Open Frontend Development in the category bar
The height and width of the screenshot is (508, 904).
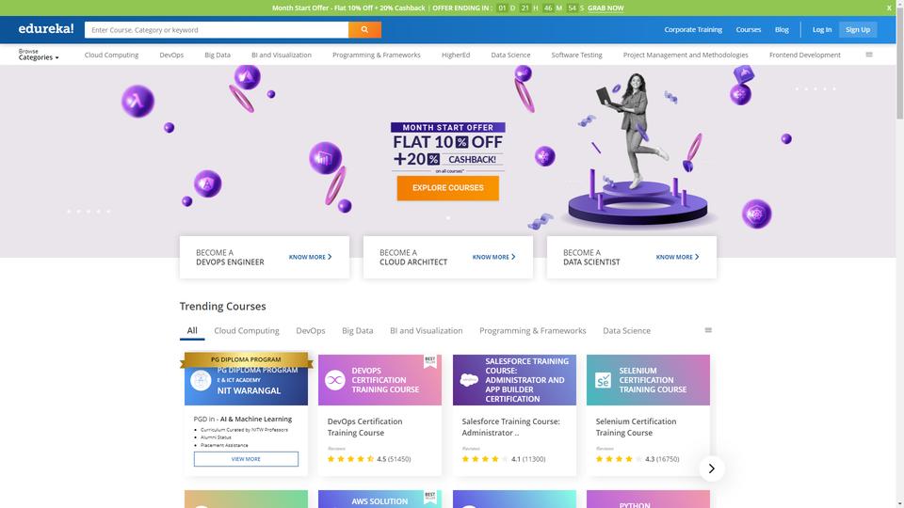point(805,55)
